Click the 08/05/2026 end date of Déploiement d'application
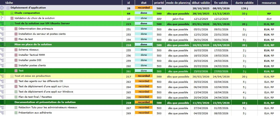 pyautogui.click(x=221, y=8)
